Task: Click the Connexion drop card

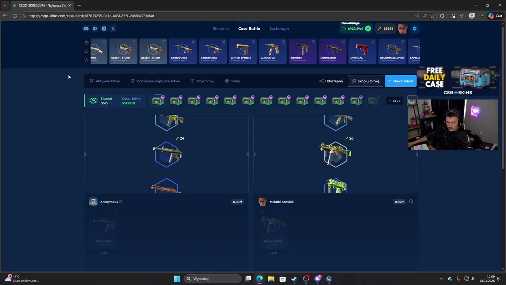Action: click(x=332, y=51)
